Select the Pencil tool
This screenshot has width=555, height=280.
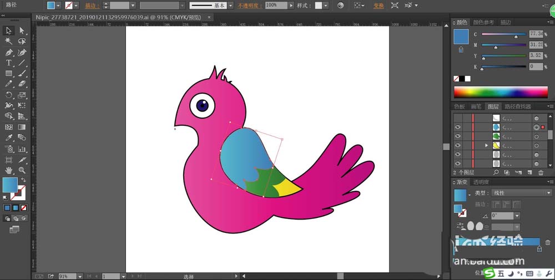coord(9,84)
